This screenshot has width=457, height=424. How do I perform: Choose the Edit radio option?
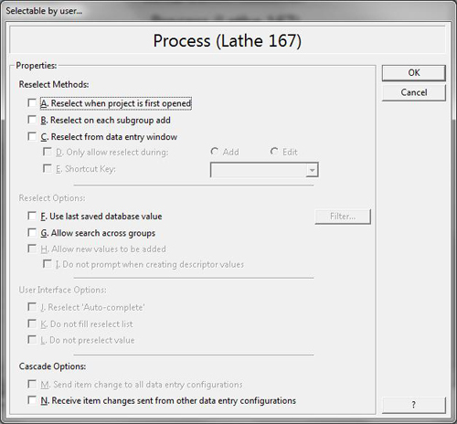(274, 151)
